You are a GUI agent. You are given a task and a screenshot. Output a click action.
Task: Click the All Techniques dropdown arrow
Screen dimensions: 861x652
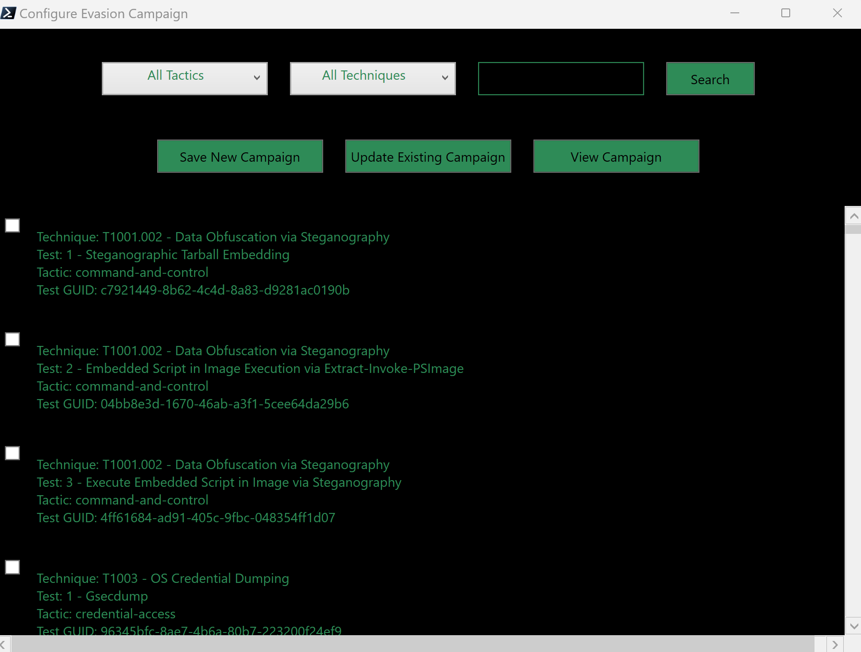(445, 78)
